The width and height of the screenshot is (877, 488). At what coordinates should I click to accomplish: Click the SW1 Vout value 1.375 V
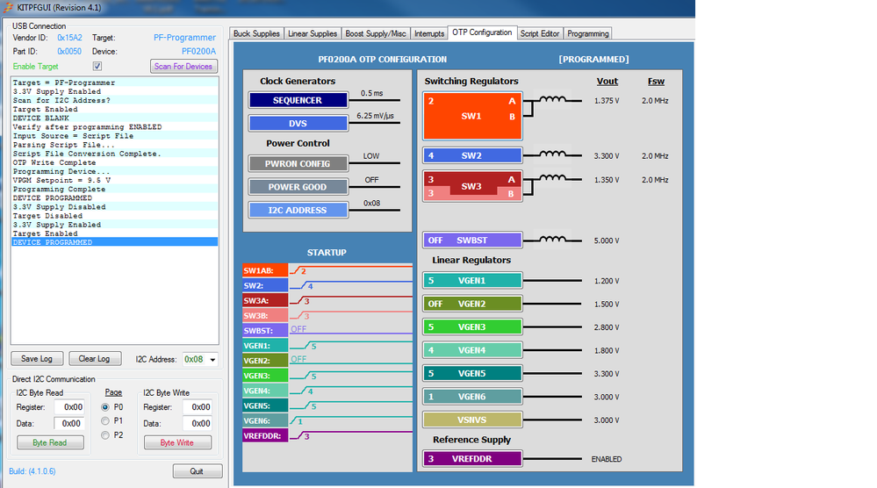pyautogui.click(x=607, y=101)
